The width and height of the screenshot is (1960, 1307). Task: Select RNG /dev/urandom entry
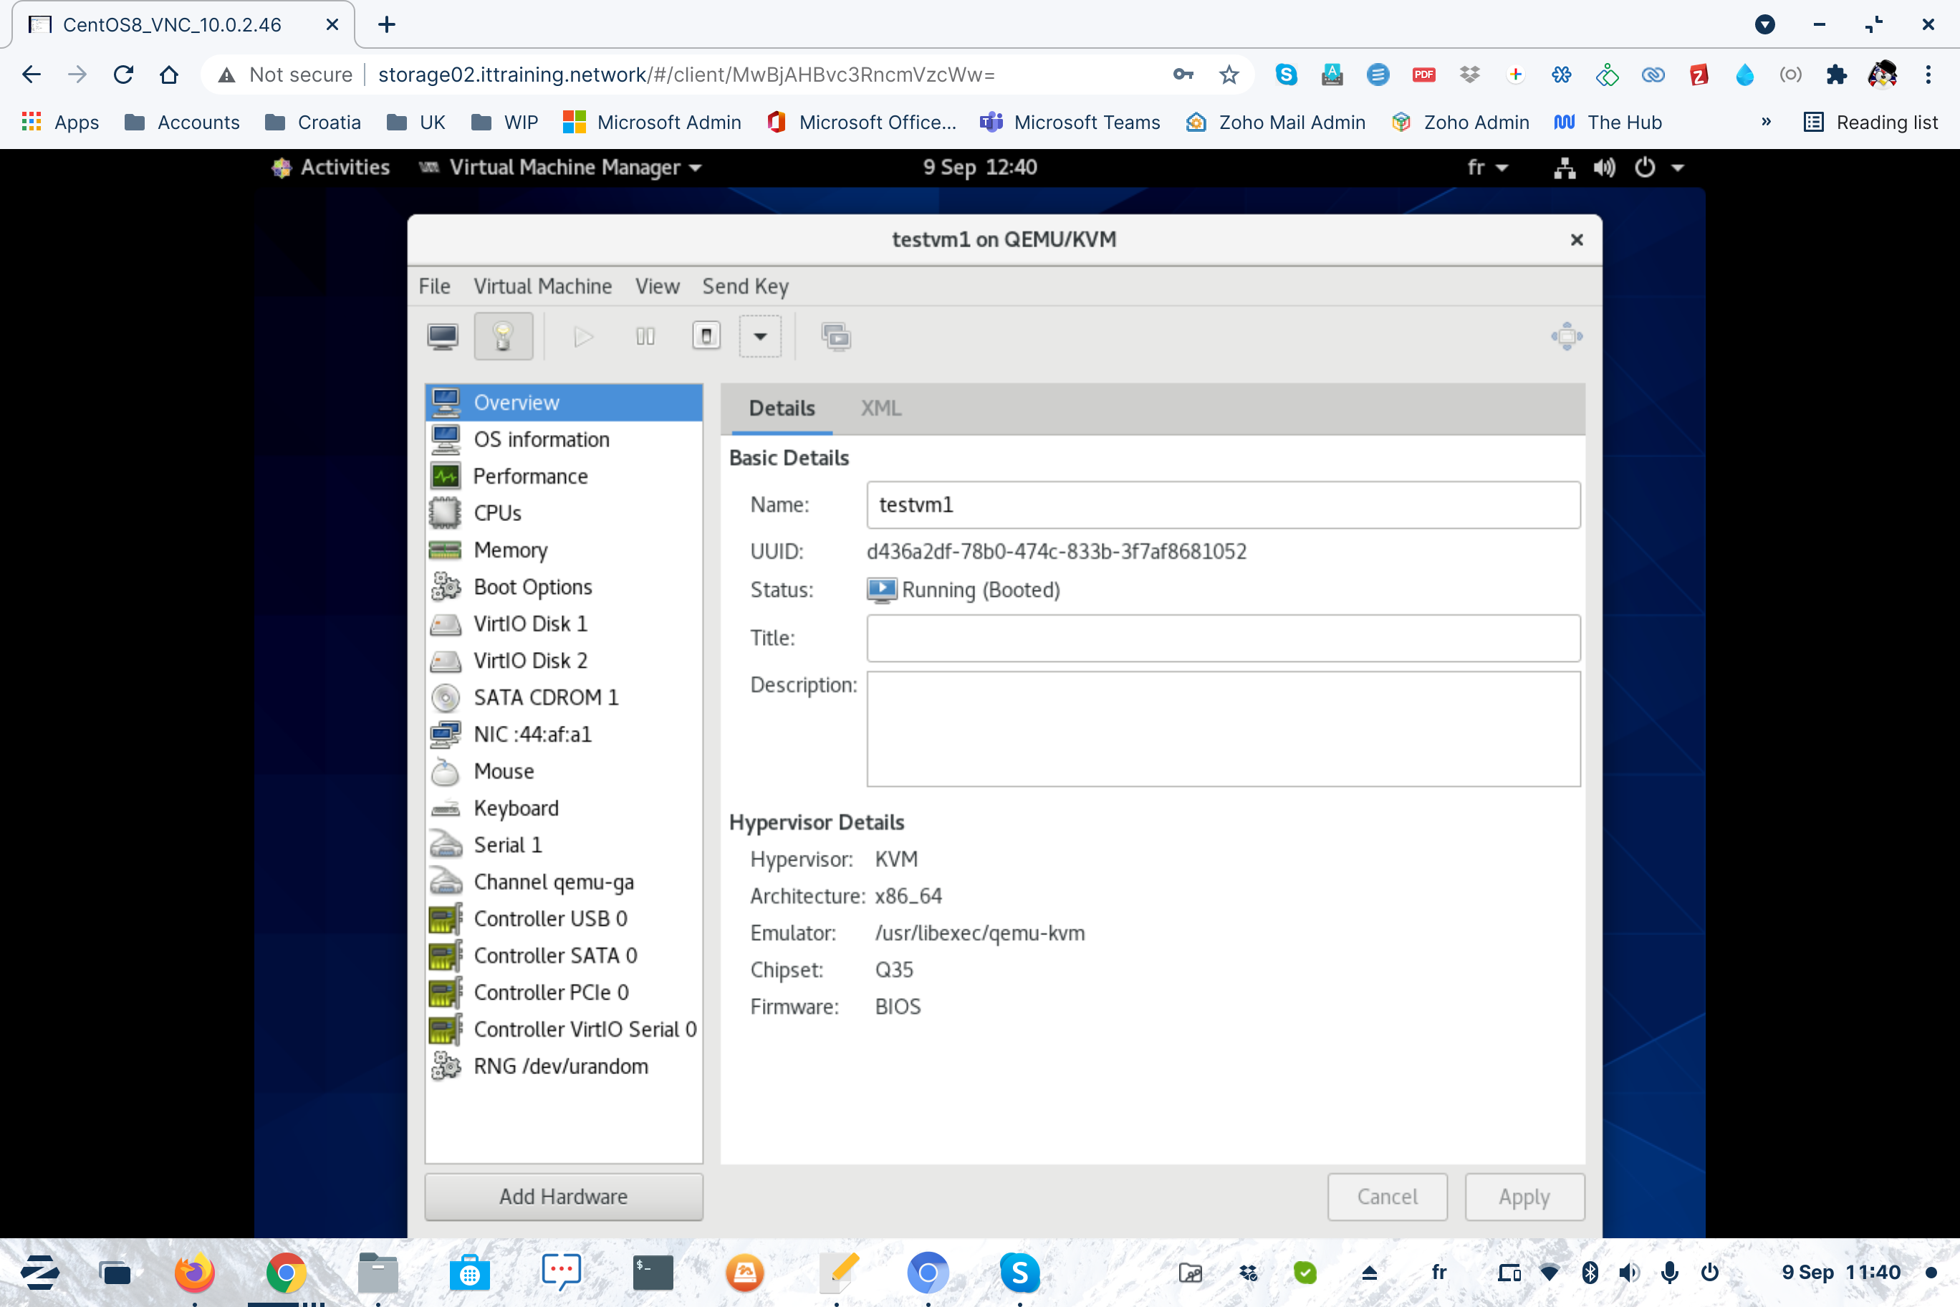(x=565, y=1066)
